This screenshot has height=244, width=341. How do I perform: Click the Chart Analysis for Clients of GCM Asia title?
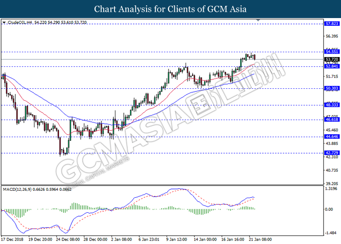click(x=170, y=9)
